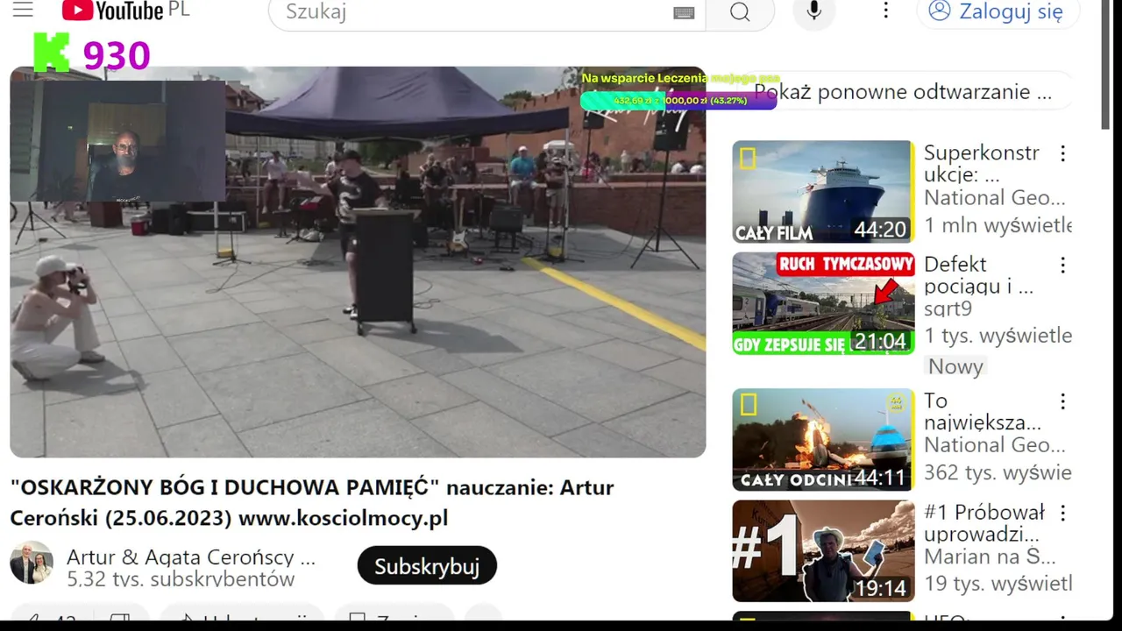Open the on-screen keyboard icon in search
This screenshot has width=1122, height=631.
point(684,12)
